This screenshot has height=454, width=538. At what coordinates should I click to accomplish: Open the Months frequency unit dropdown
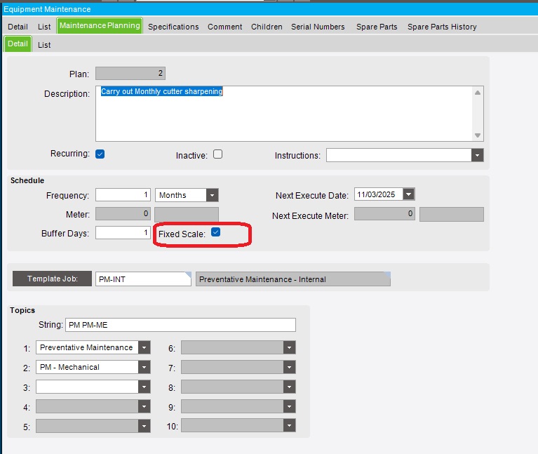click(213, 195)
